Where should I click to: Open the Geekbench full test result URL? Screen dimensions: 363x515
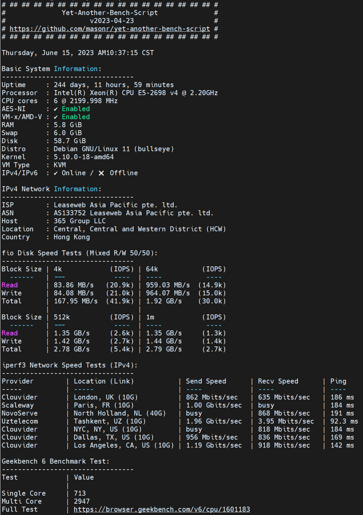tap(162, 509)
